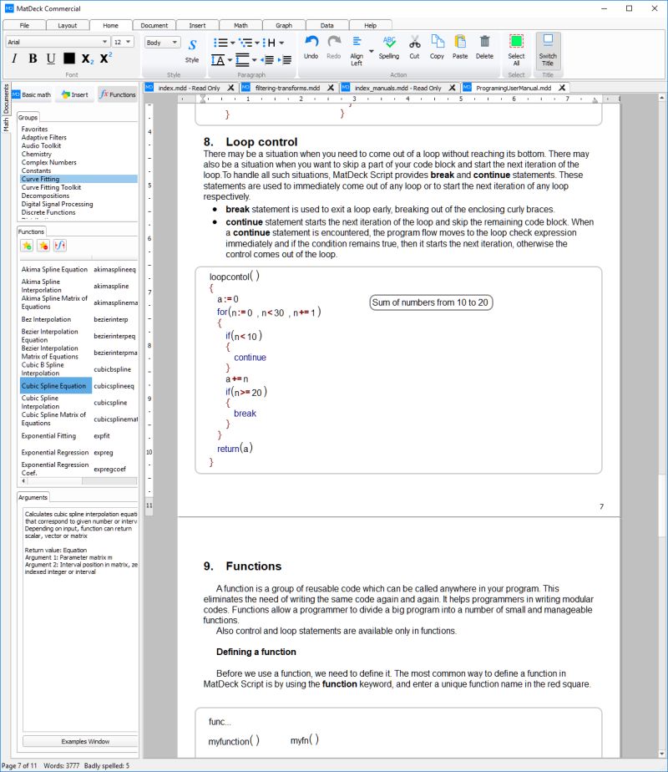Apply multilevel list formatting
Viewport: 668px width, 772px height.
pyautogui.click(x=245, y=43)
